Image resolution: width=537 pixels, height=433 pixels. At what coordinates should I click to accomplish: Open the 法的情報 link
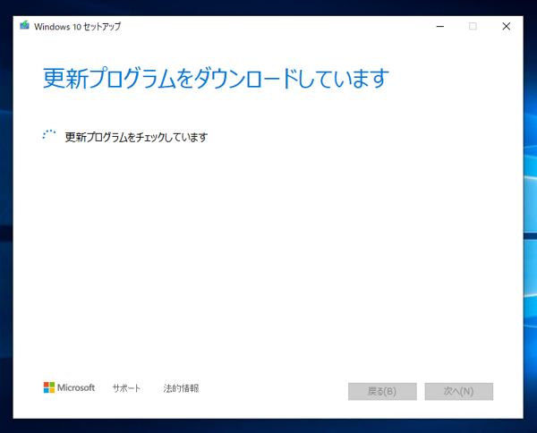tap(181, 388)
